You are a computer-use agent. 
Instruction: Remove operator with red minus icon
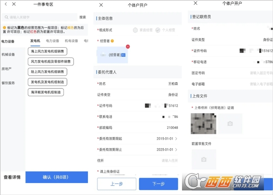pyautogui.click(x=128, y=46)
